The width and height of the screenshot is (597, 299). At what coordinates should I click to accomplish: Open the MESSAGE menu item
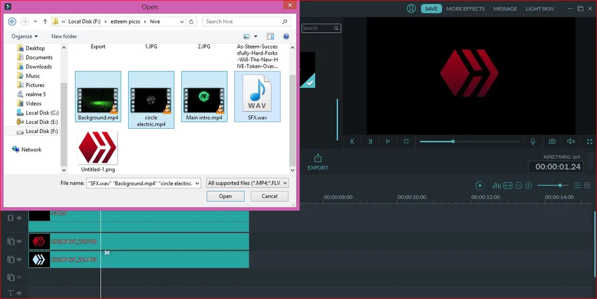(x=505, y=8)
